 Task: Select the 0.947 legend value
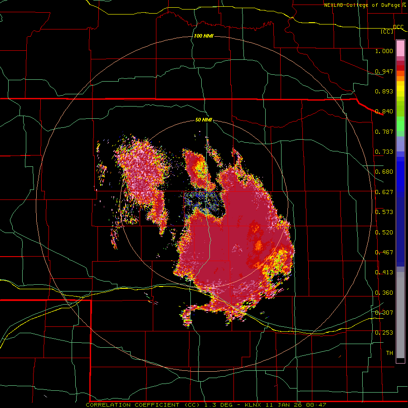pos(384,71)
